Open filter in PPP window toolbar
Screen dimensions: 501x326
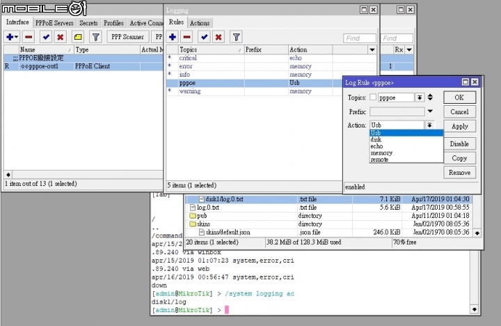[x=95, y=37]
